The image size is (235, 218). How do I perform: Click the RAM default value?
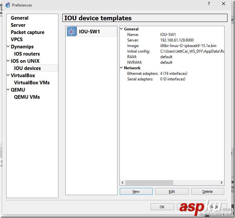click(166, 57)
